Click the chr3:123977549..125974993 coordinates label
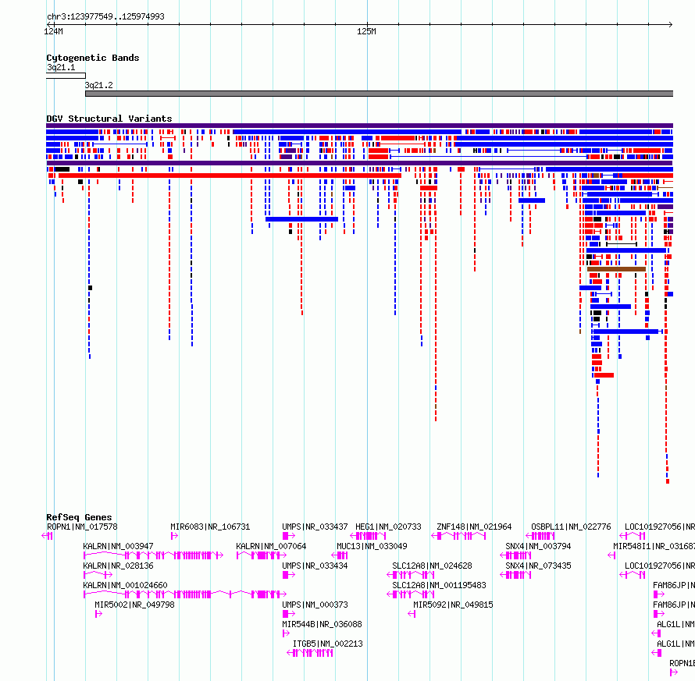695x681 pixels. (x=105, y=16)
